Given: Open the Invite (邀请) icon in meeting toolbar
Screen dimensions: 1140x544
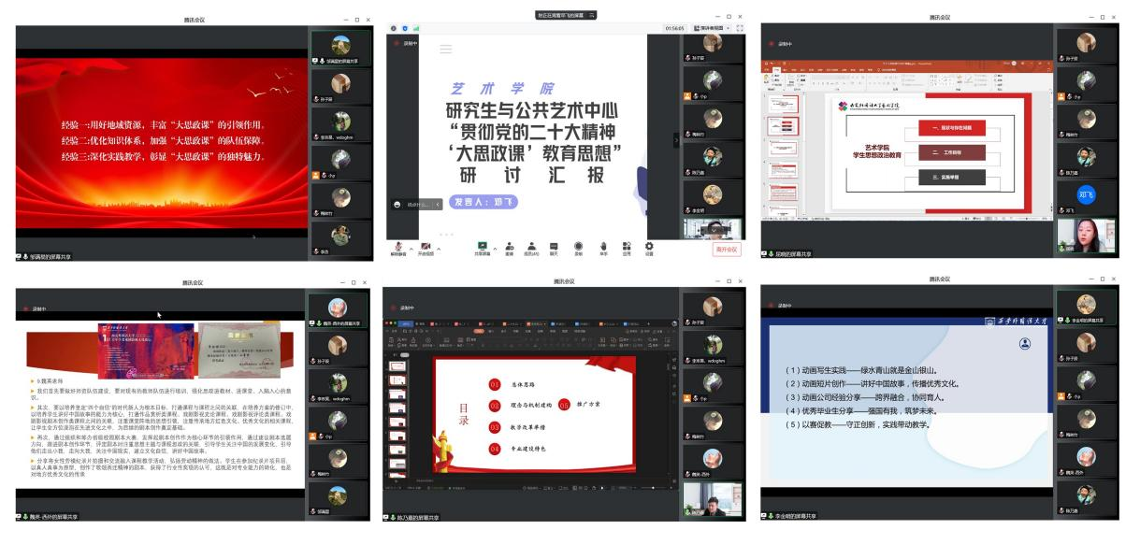Looking at the screenshot, I should [509, 246].
